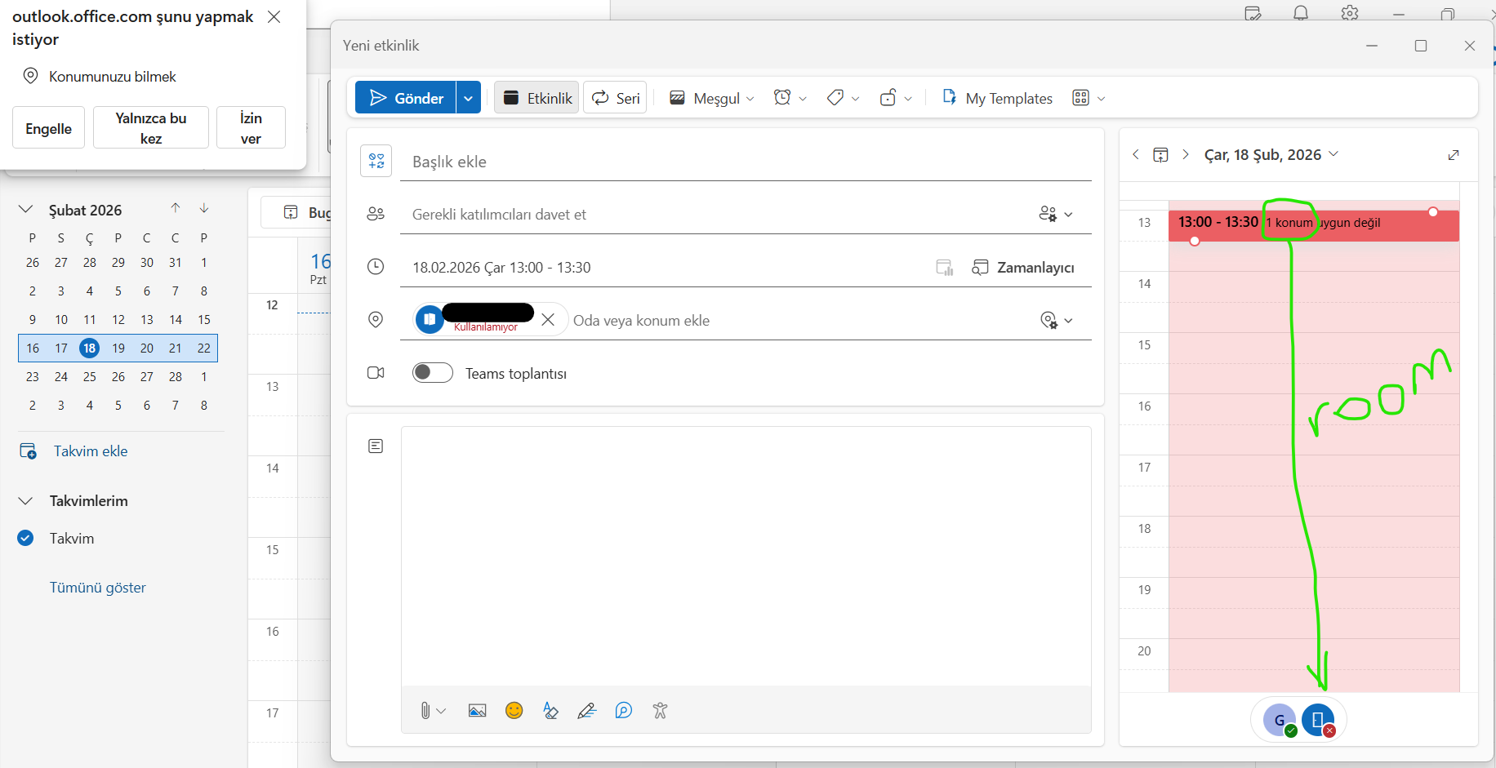Expand the side calendar panel
The image size is (1496, 768).
pyautogui.click(x=1454, y=155)
